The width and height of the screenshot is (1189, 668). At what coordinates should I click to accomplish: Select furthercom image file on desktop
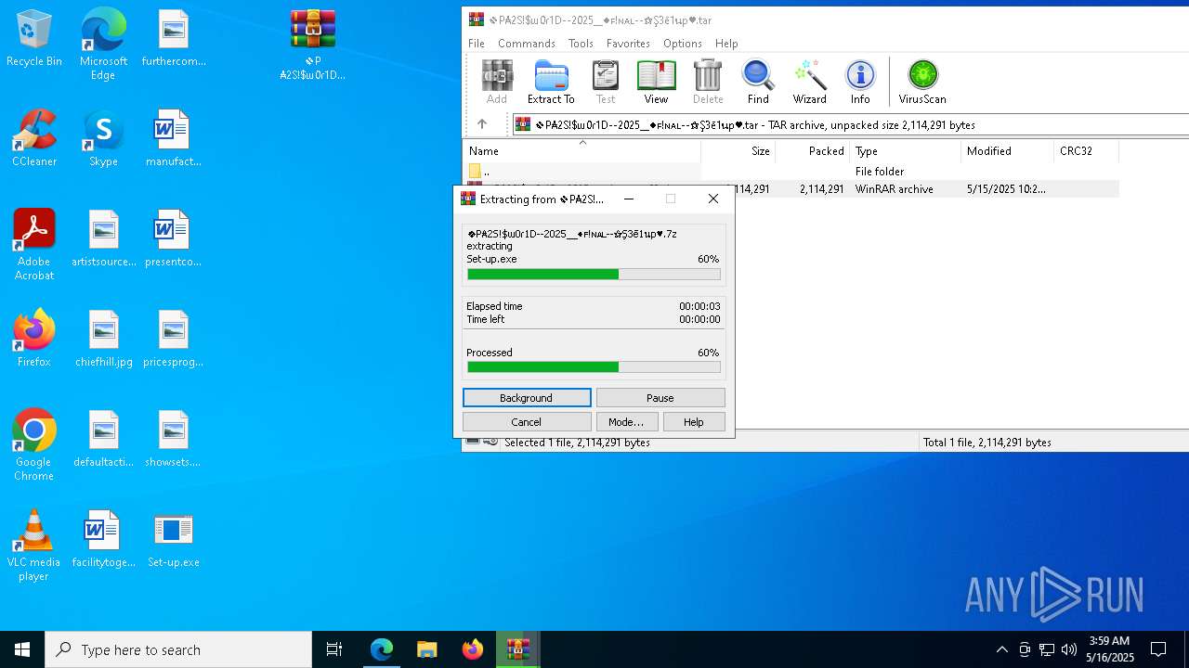[x=174, y=39]
